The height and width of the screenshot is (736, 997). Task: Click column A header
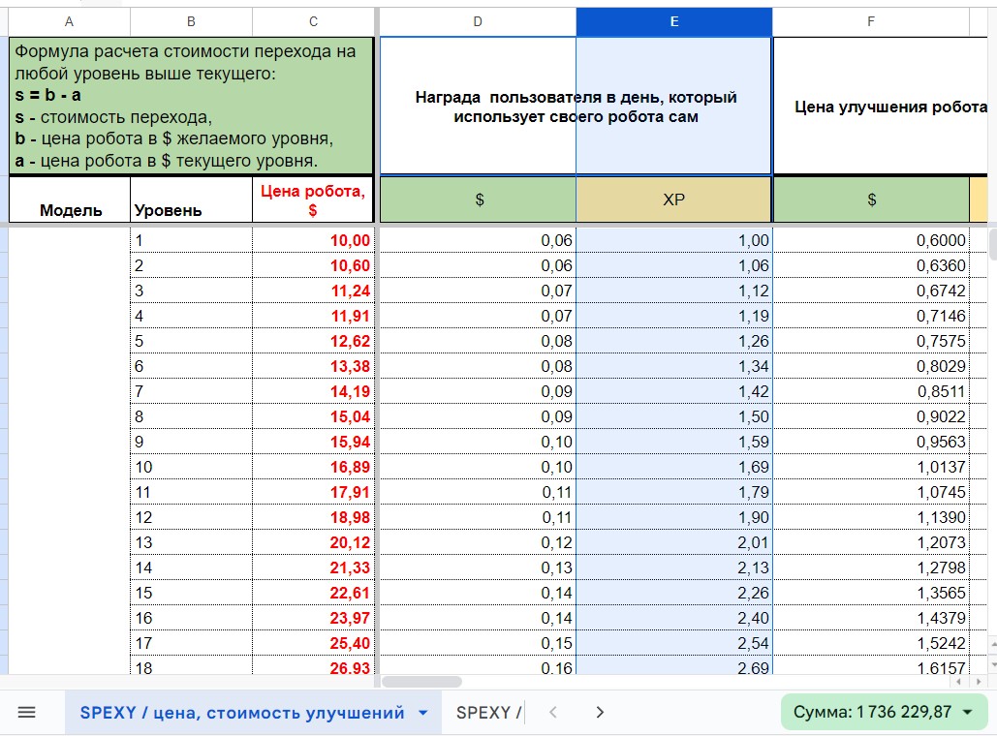coord(68,21)
